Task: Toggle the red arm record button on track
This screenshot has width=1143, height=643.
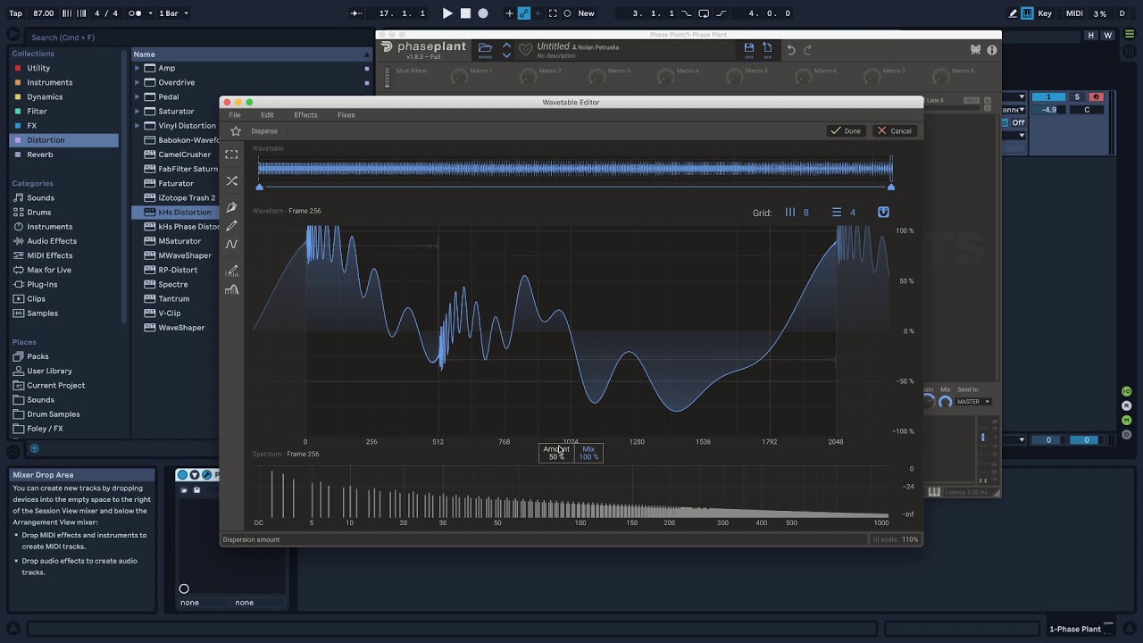Action: 1096,96
